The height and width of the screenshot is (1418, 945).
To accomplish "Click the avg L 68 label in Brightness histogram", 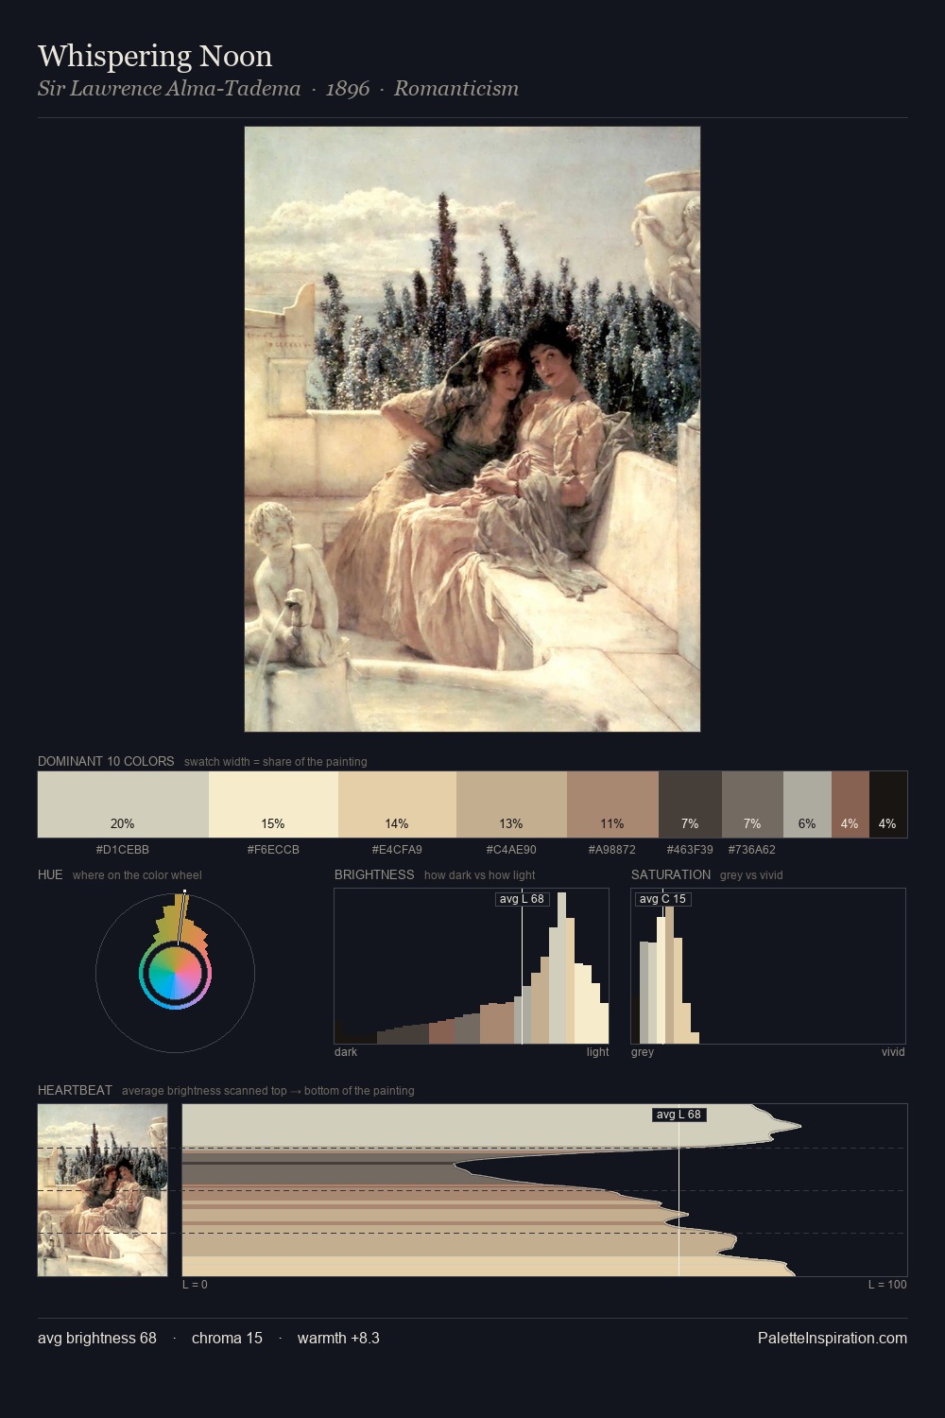I will coord(522,899).
